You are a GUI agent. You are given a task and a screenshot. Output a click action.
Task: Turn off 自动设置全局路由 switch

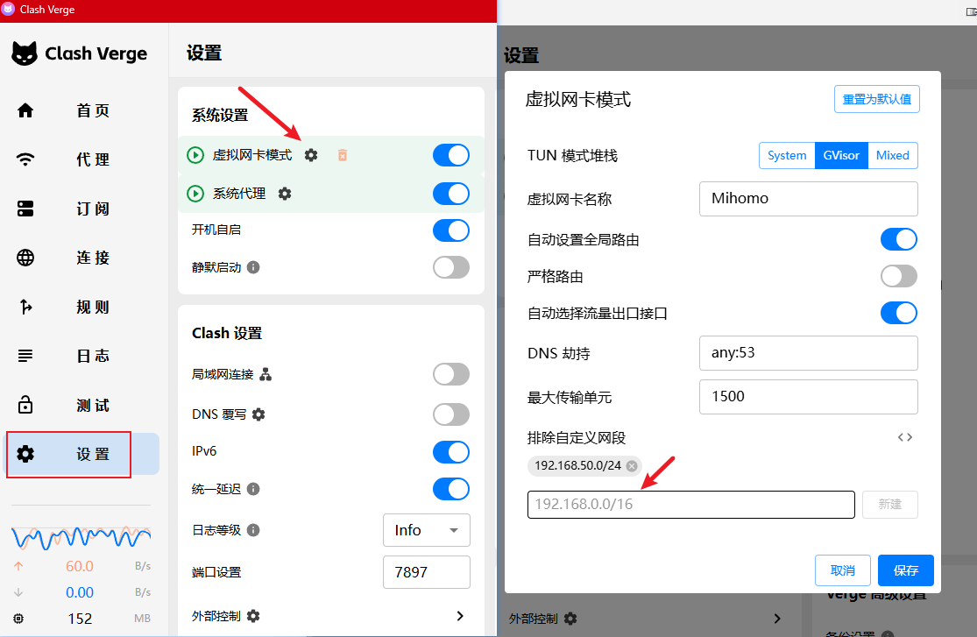tap(898, 239)
